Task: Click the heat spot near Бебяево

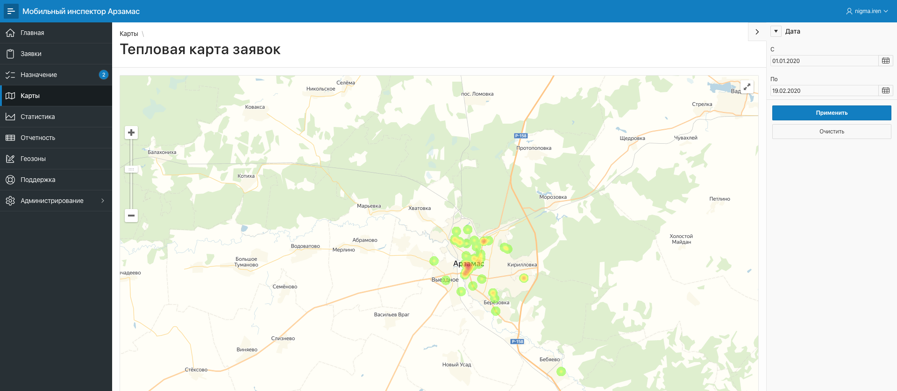Action: click(x=561, y=371)
